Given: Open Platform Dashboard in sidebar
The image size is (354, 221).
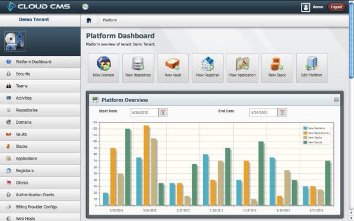Looking at the screenshot, I should [40, 62].
